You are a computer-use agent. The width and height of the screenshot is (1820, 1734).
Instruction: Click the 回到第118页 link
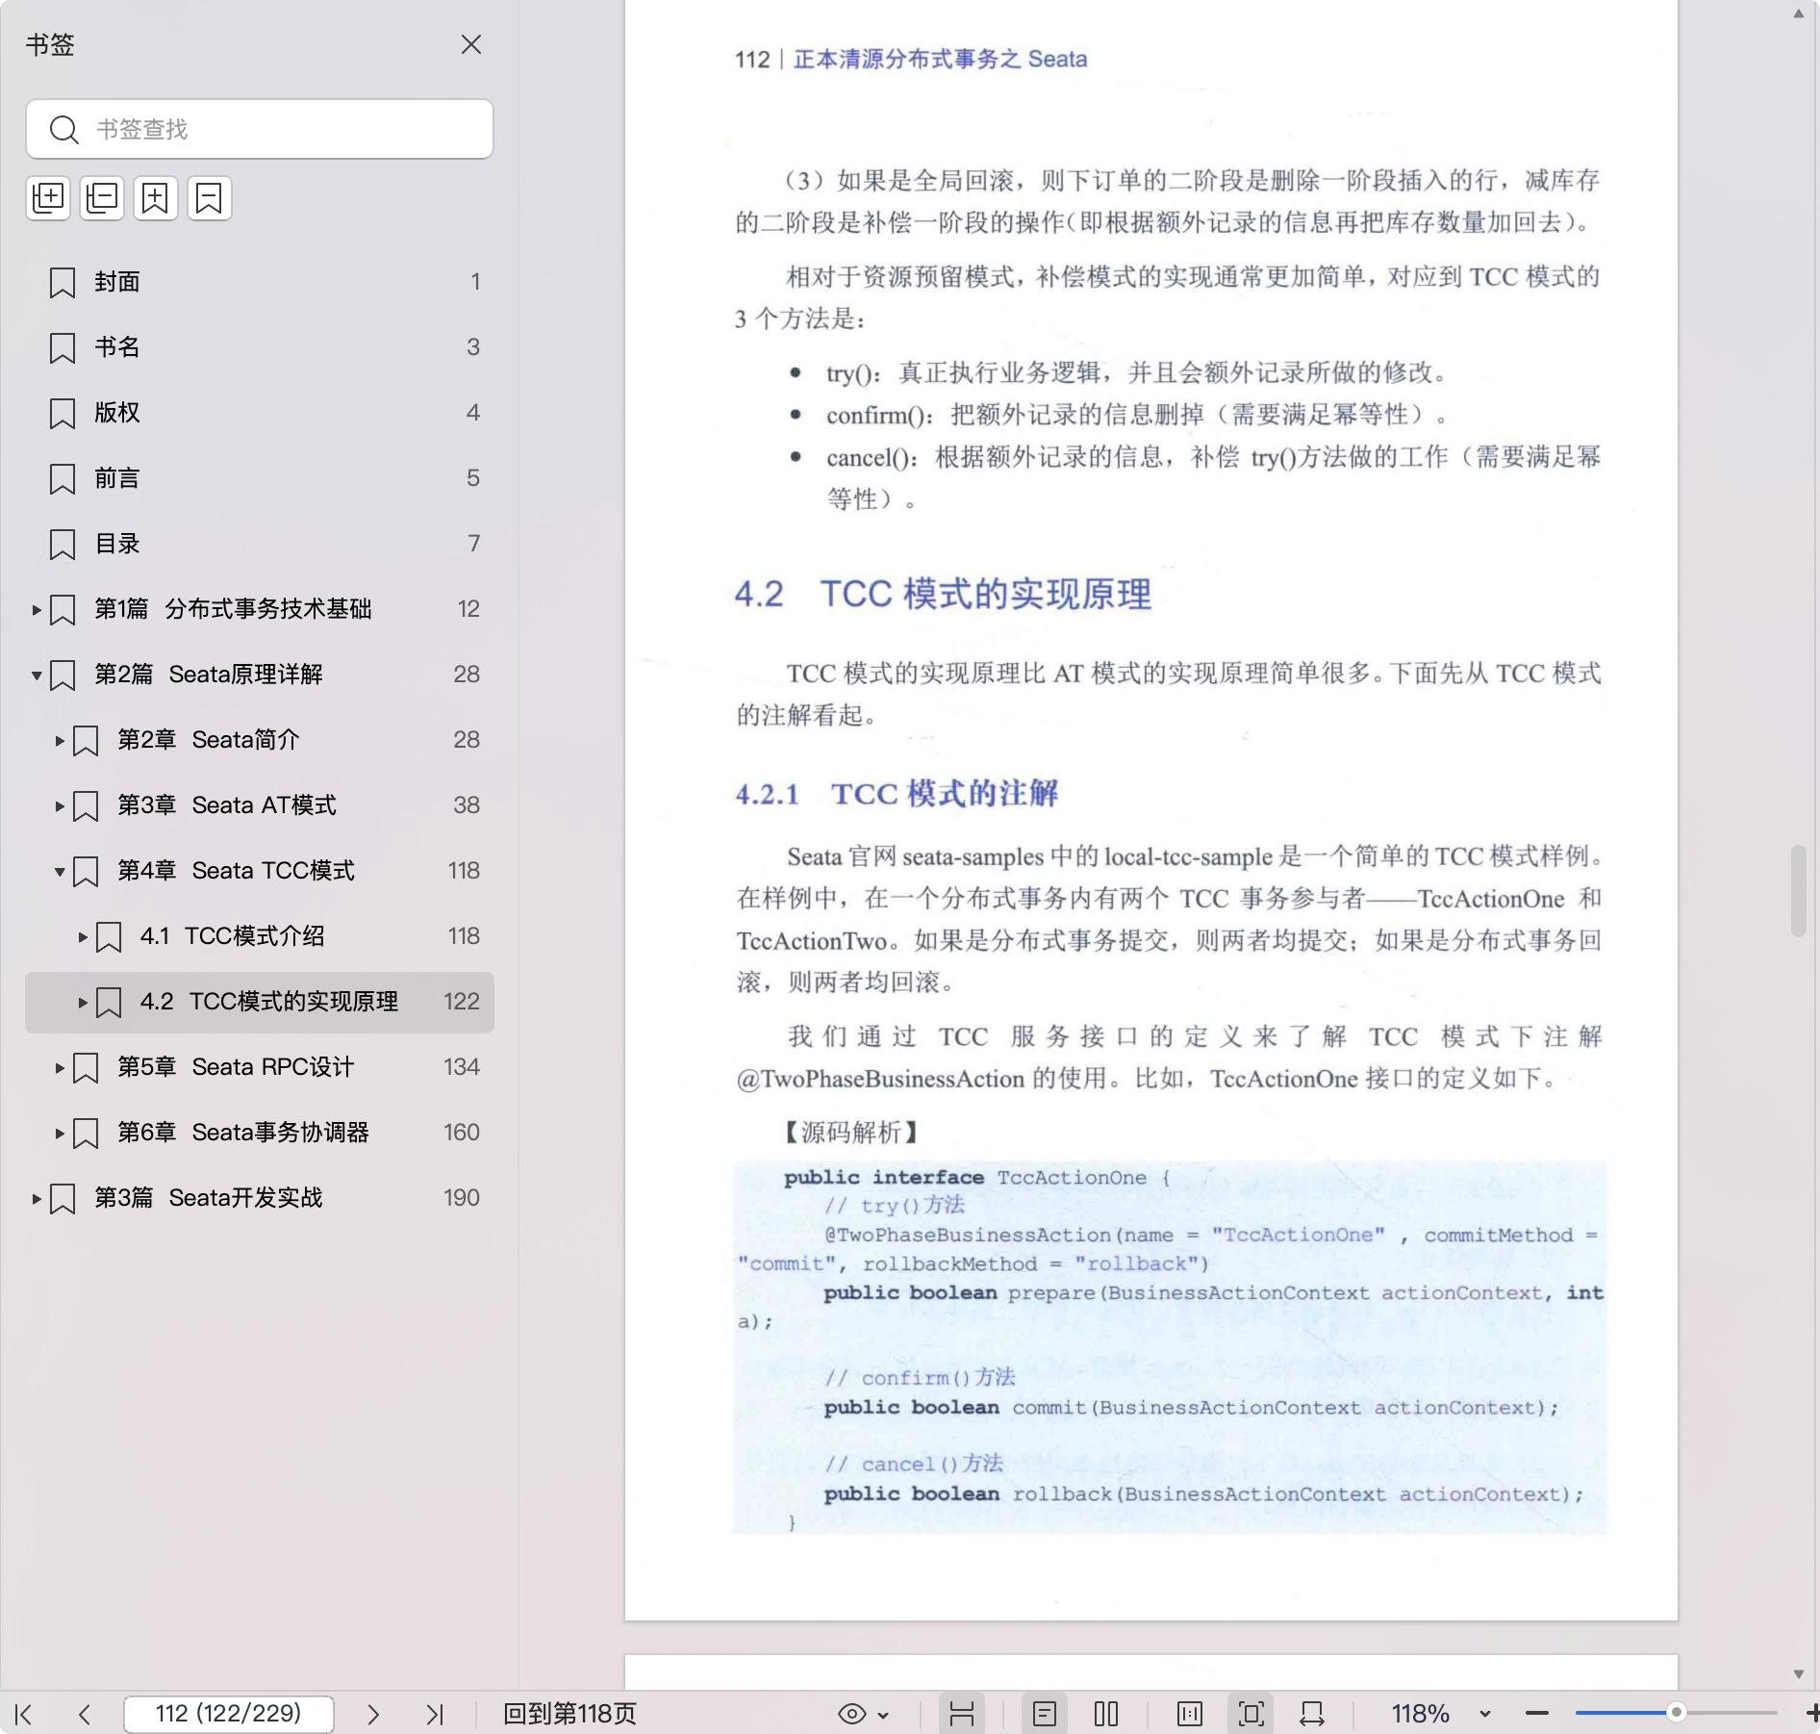point(569,1714)
